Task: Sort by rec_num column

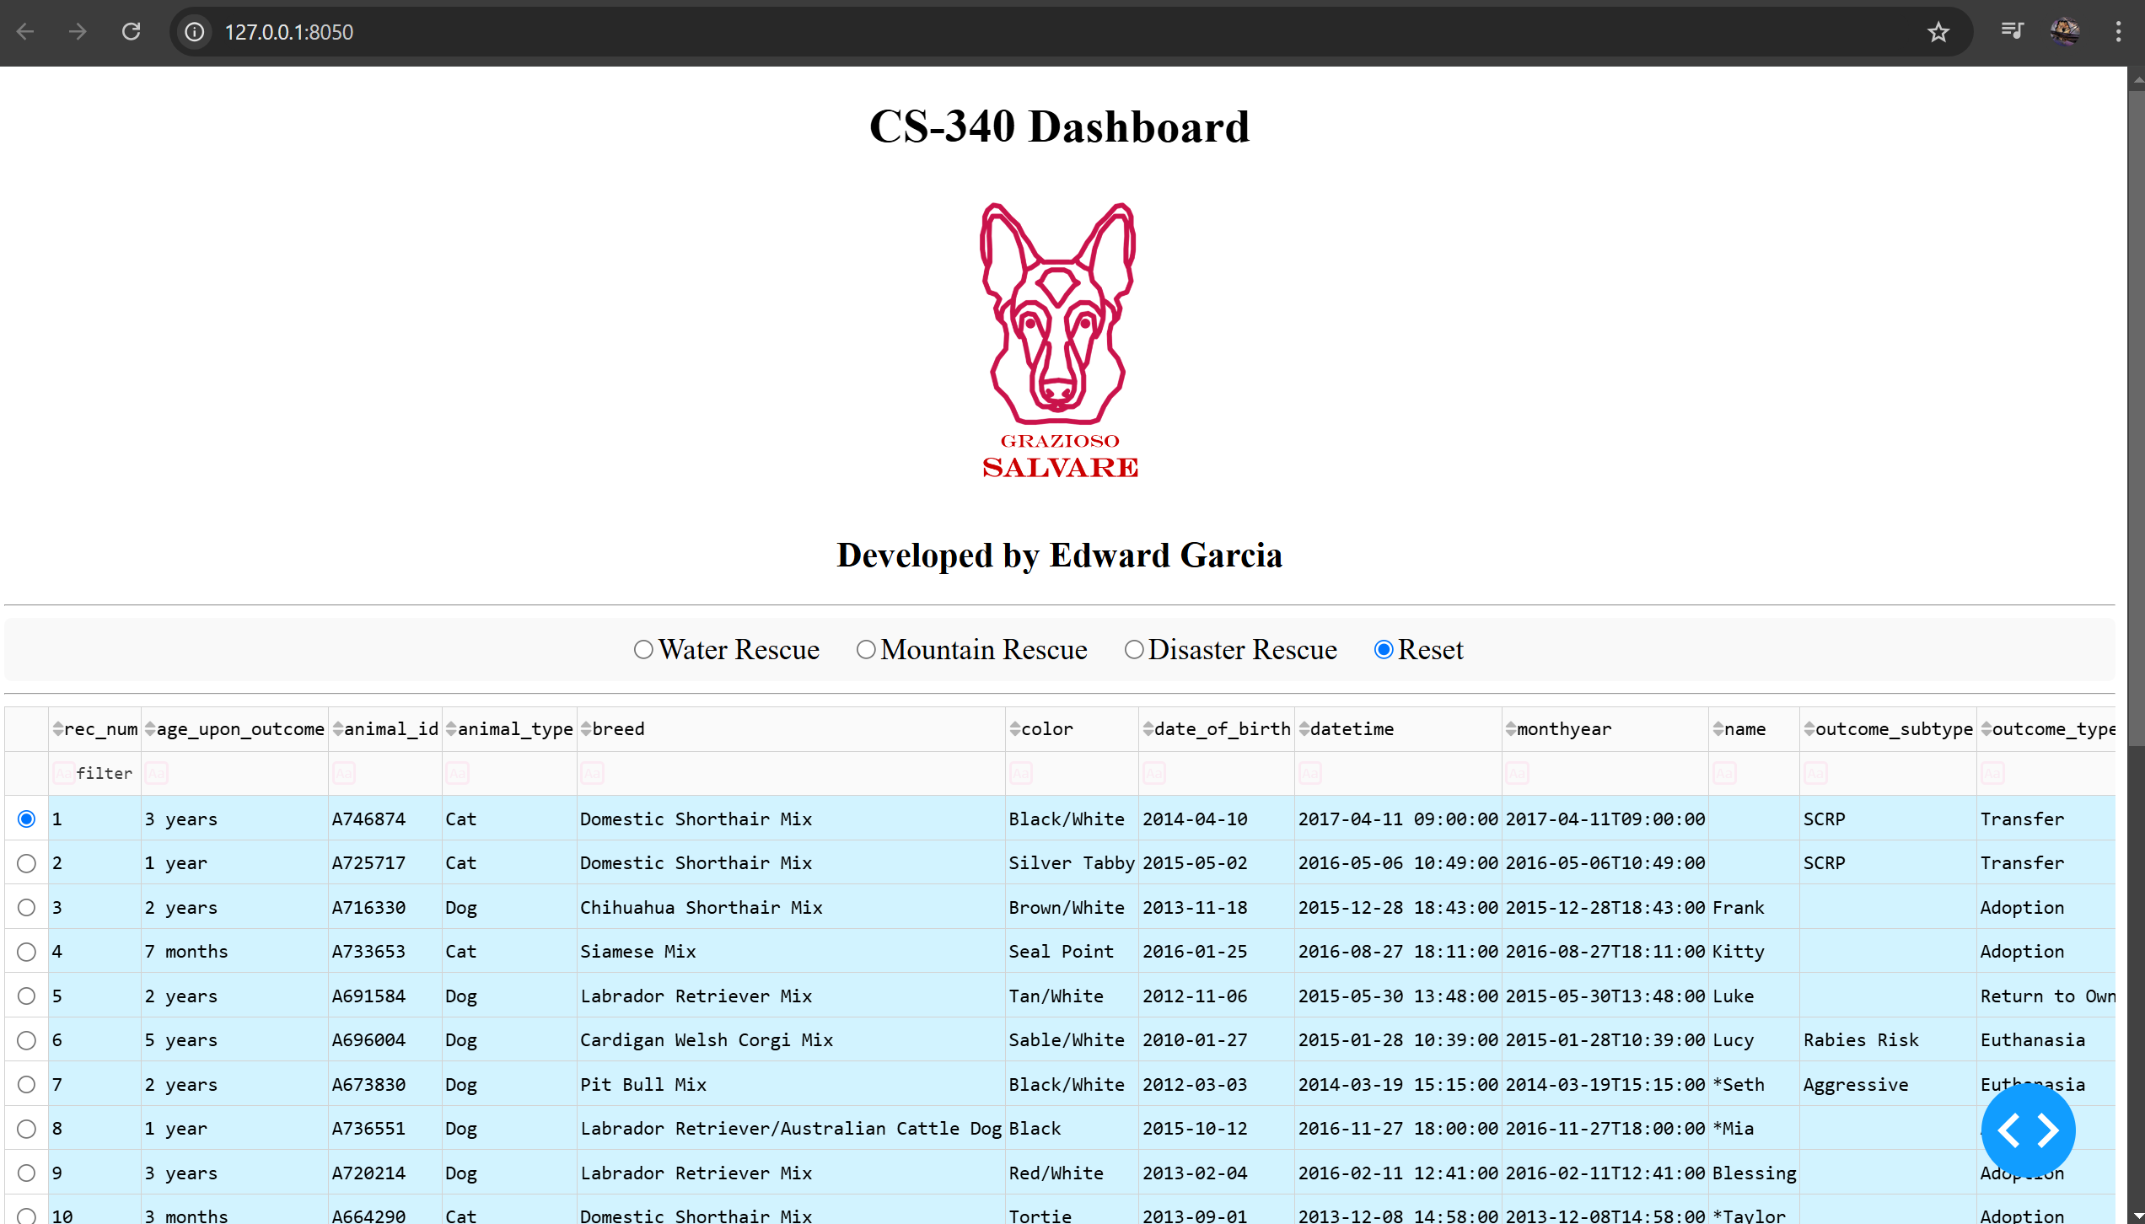Action: click(x=58, y=729)
